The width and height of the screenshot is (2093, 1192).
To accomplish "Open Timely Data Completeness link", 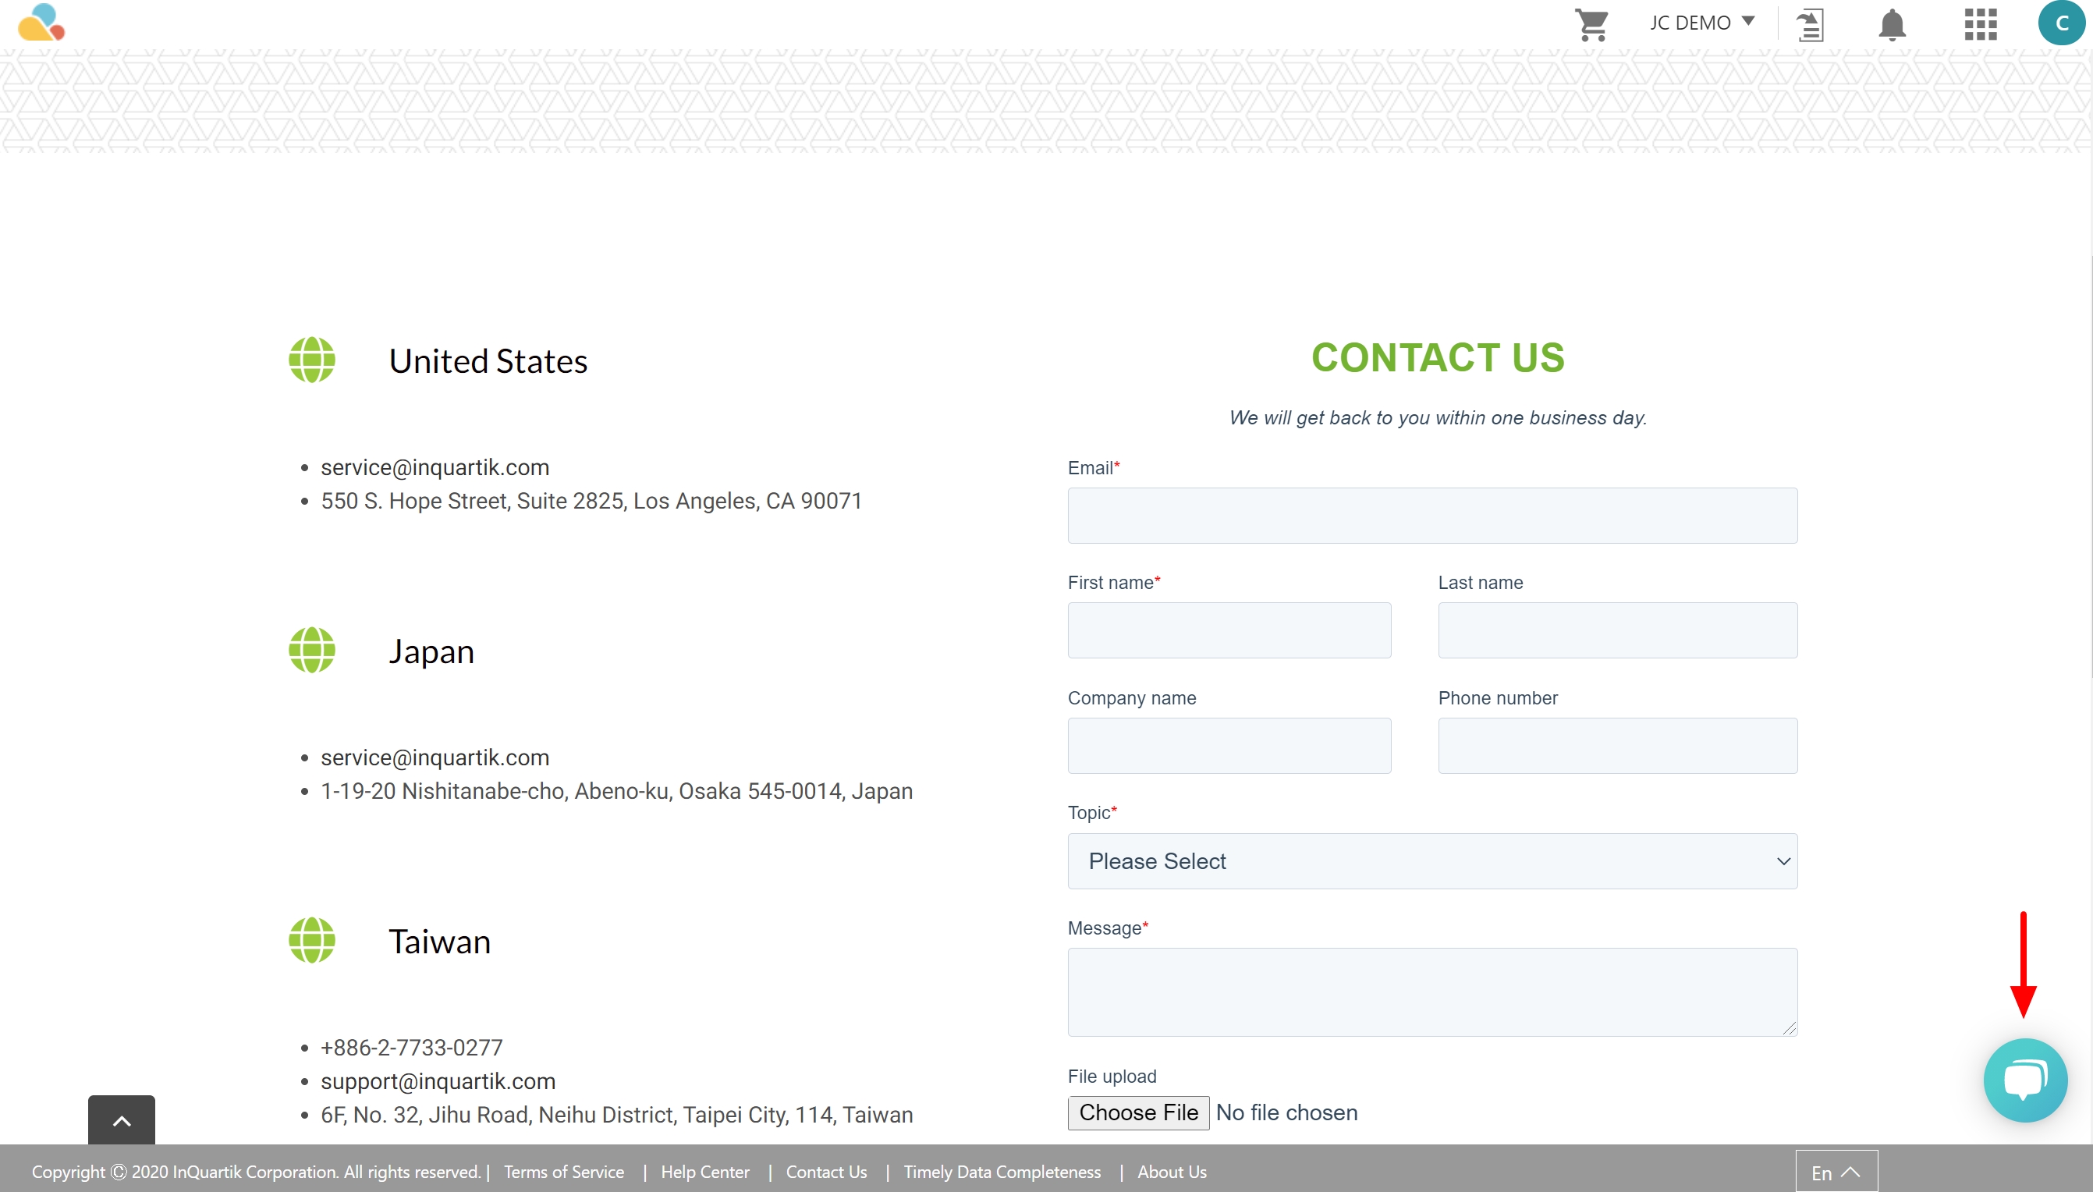I will point(1002,1172).
